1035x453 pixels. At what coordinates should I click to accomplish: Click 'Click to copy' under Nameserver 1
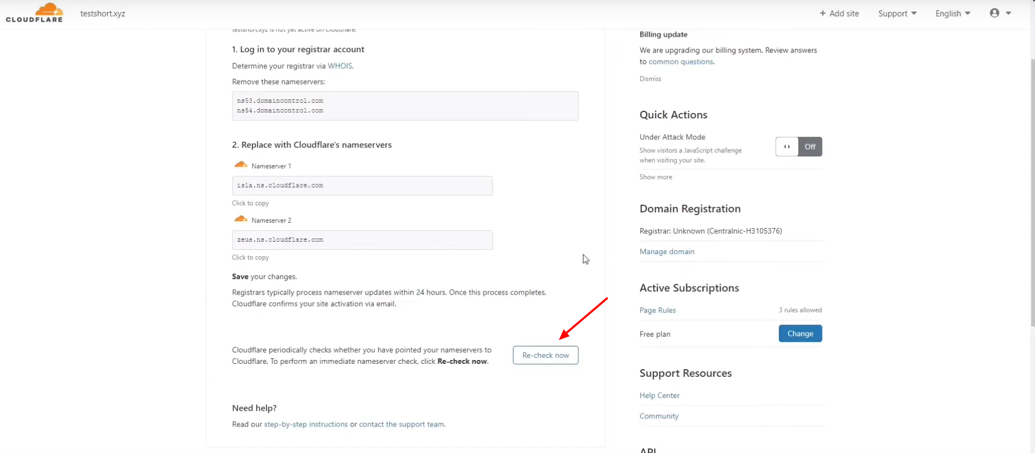pyautogui.click(x=250, y=203)
